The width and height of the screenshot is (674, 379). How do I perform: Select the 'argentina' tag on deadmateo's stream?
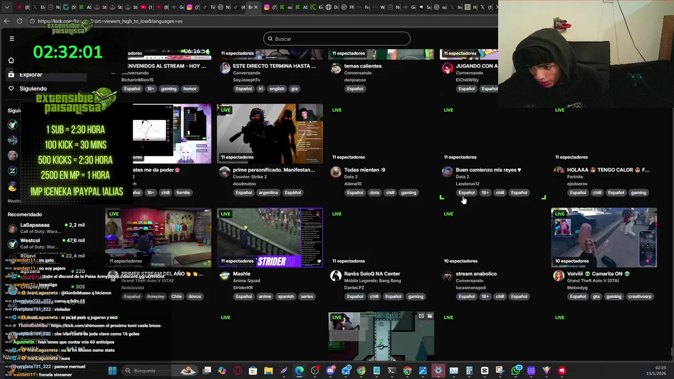tap(268, 193)
